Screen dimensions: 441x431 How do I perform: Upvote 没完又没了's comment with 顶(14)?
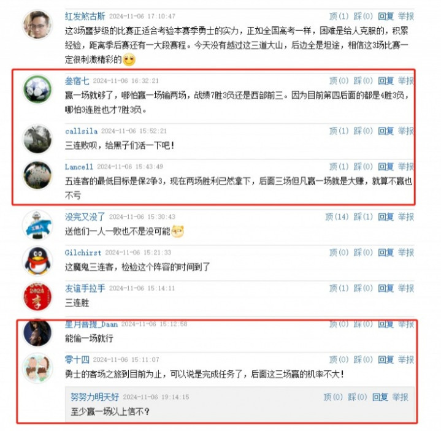coord(337,217)
